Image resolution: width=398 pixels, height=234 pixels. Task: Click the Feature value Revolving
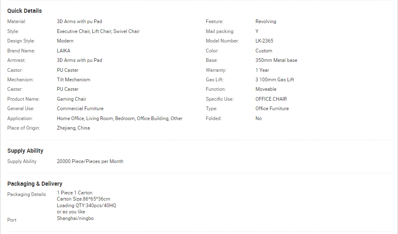[266, 21]
